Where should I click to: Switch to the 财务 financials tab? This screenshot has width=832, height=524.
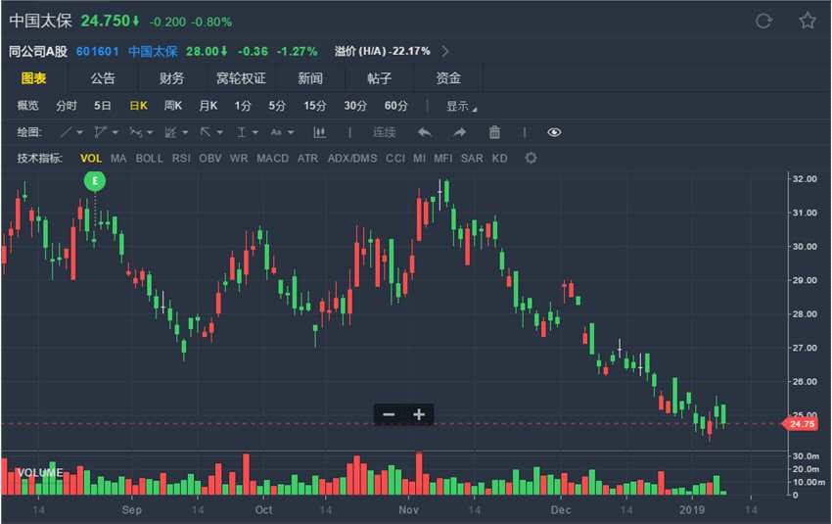(x=171, y=78)
